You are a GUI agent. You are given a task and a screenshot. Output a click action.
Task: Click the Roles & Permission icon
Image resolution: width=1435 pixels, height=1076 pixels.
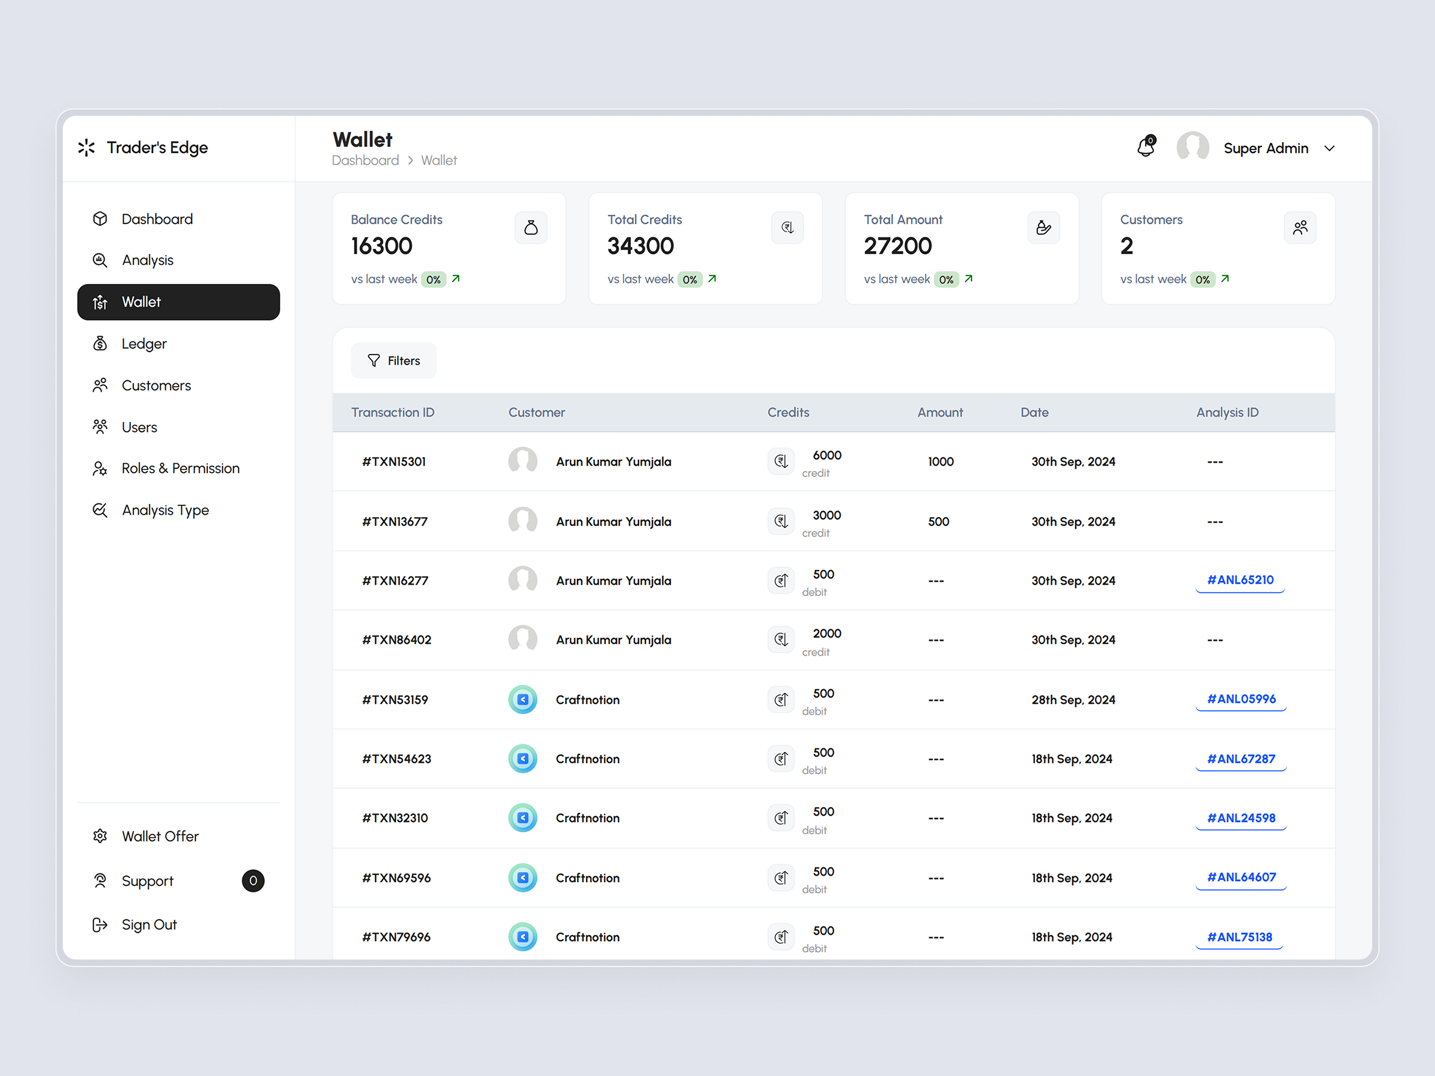click(100, 468)
